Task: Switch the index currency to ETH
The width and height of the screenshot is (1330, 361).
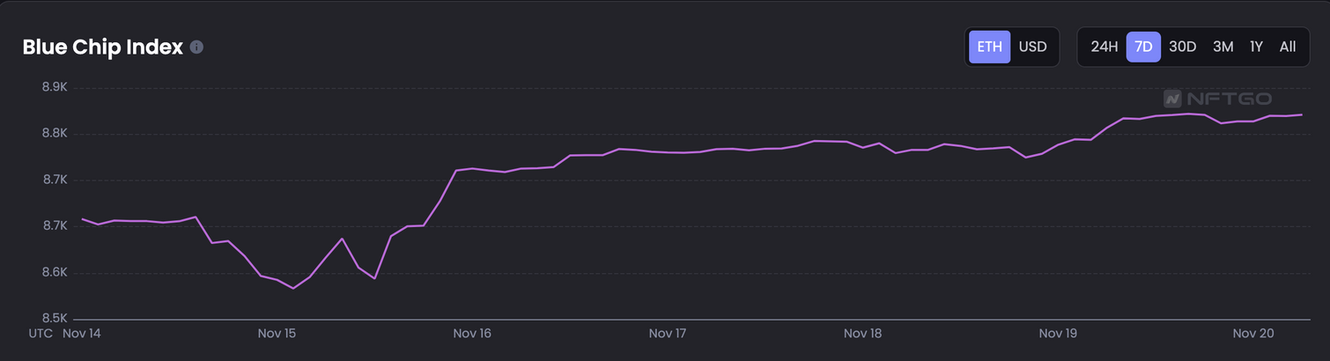Action: [x=989, y=47]
